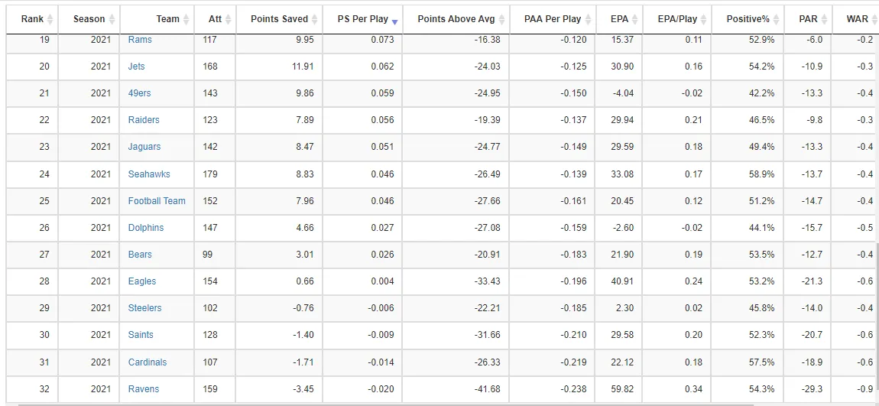
Task: Click the sort arrows icon next to Positive%
Action: (776, 19)
